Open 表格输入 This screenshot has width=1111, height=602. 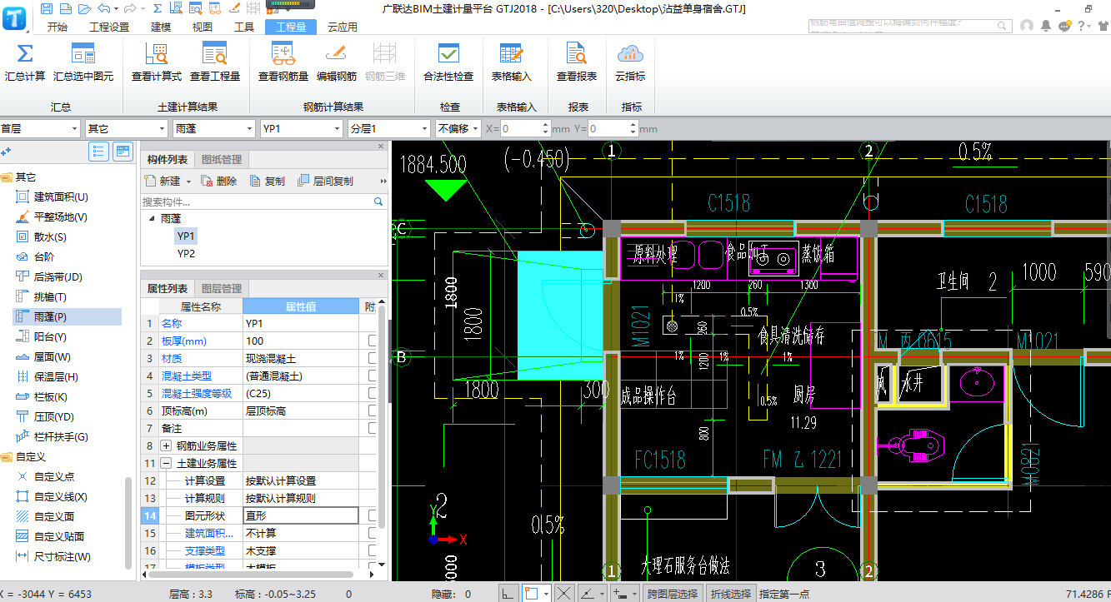click(511, 63)
